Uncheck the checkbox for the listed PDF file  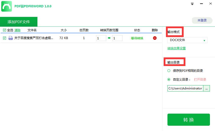pyautogui.click(x=4, y=38)
